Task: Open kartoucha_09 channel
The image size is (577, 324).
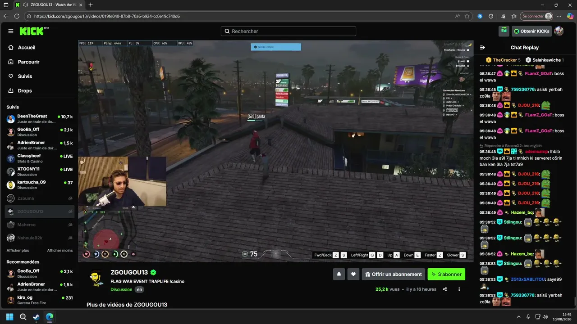Action: [40, 184]
